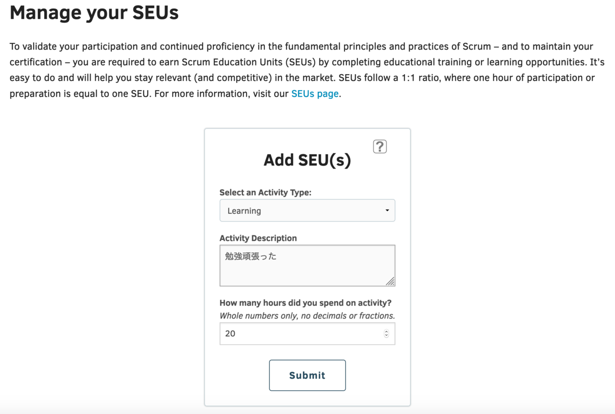Decrease hours using the stepper down arrow
Screen dimensions: 615x414
(x=386, y=336)
